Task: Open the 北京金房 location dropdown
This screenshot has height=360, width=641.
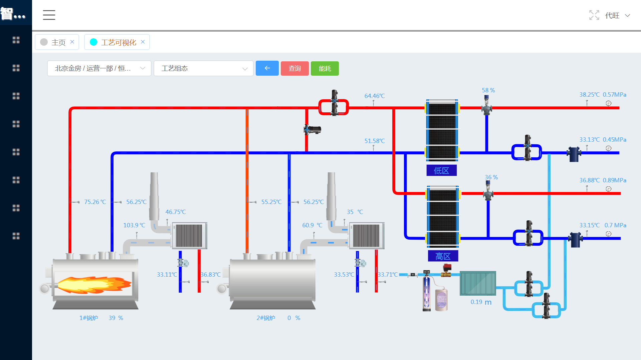Action: point(99,68)
